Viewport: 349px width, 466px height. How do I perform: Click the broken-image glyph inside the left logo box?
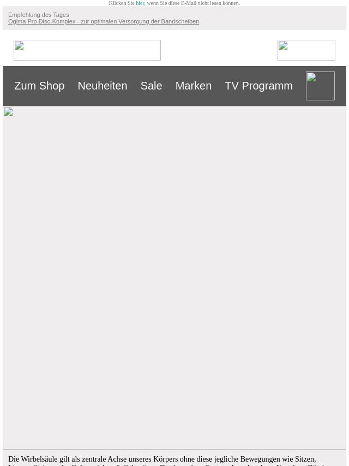(19, 45)
